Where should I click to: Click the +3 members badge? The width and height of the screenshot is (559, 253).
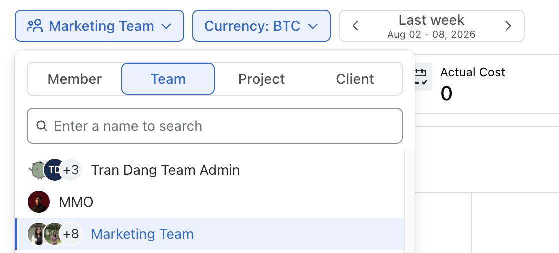tap(71, 170)
